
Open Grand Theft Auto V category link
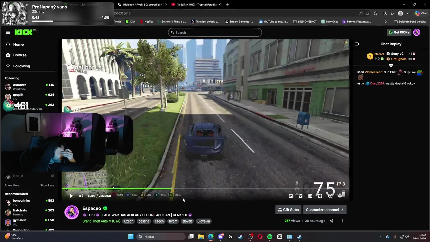pyautogui.click(x=101, y=221)
